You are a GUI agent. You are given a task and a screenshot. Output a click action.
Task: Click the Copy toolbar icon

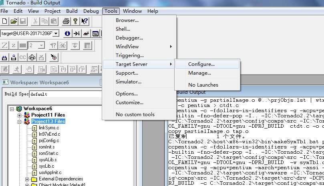tap(44, 21)
